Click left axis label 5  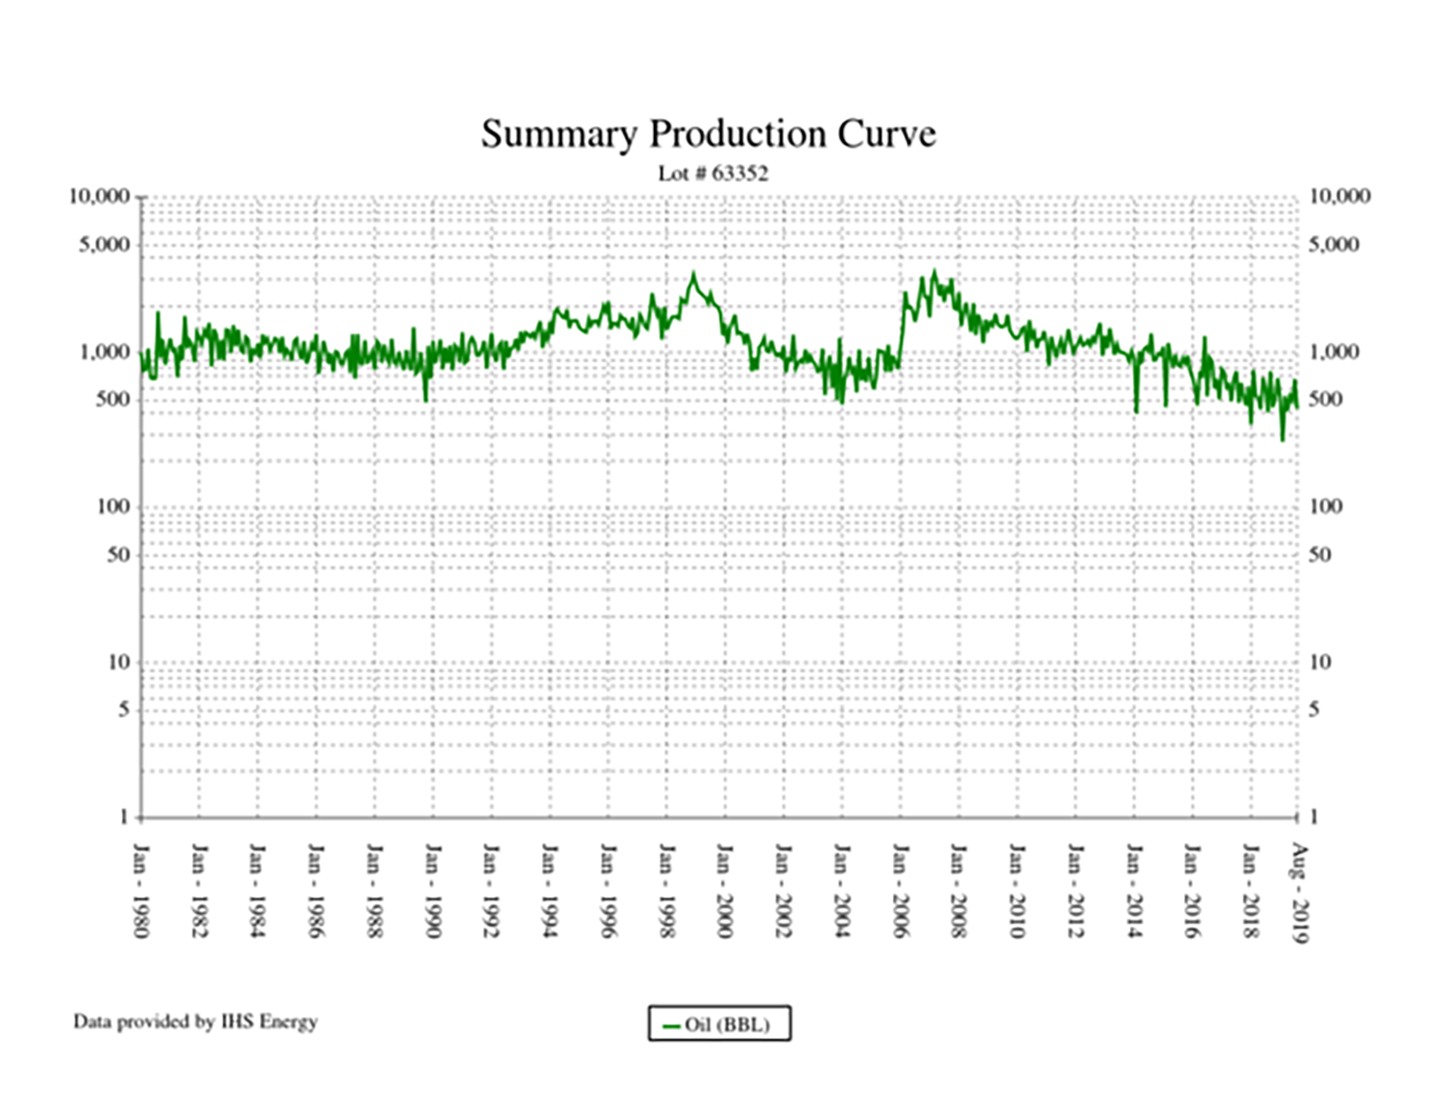124,710
